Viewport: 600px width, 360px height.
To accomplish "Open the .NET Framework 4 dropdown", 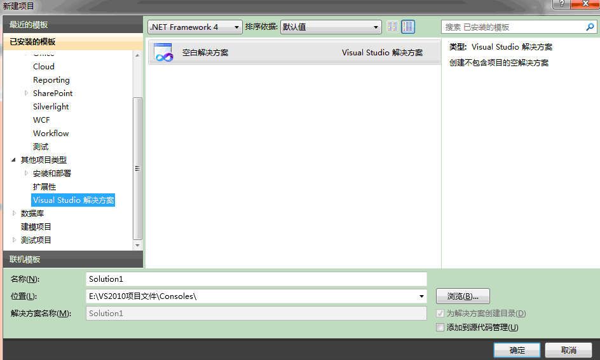I will coord(194,27).
